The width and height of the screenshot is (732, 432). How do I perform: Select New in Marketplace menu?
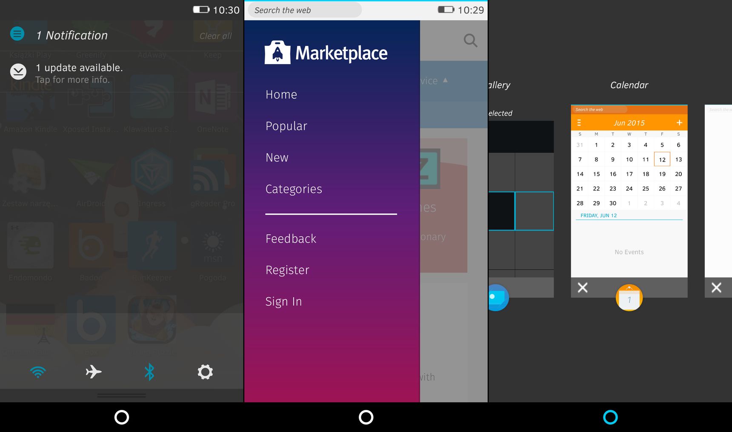pos(277,157)
